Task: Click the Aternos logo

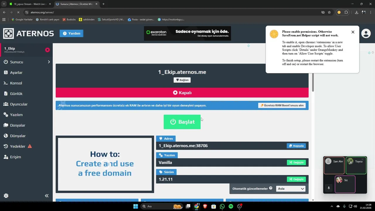Action: [x=28, y=33]
